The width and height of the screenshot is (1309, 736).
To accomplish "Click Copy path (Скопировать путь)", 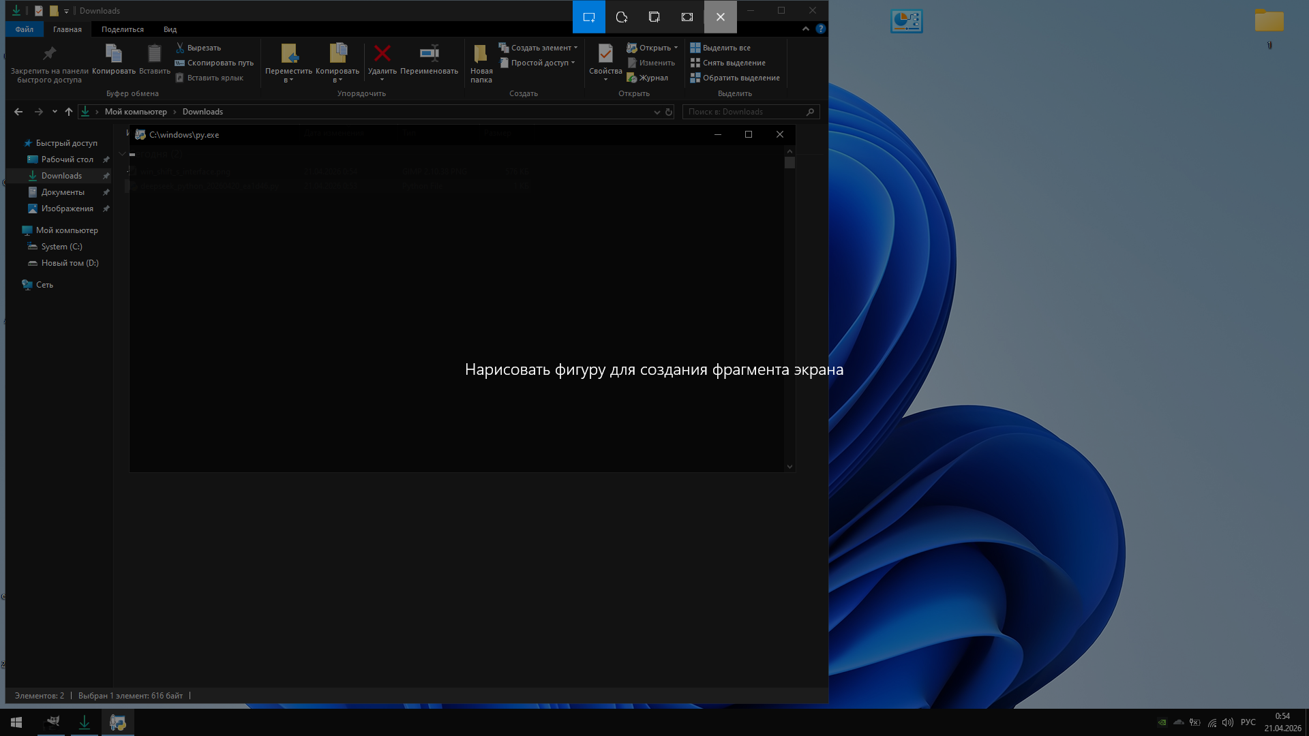I will click(x=220, y=63).
